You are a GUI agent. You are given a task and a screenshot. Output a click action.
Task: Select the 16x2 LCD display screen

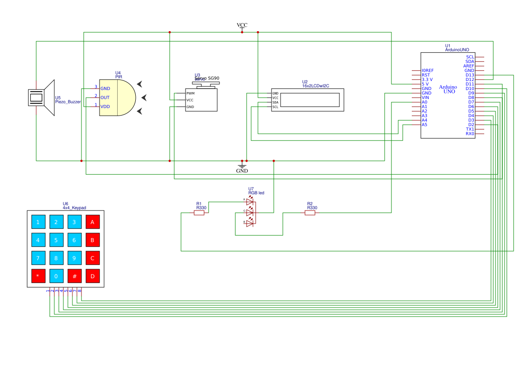(x=310, y=100)
